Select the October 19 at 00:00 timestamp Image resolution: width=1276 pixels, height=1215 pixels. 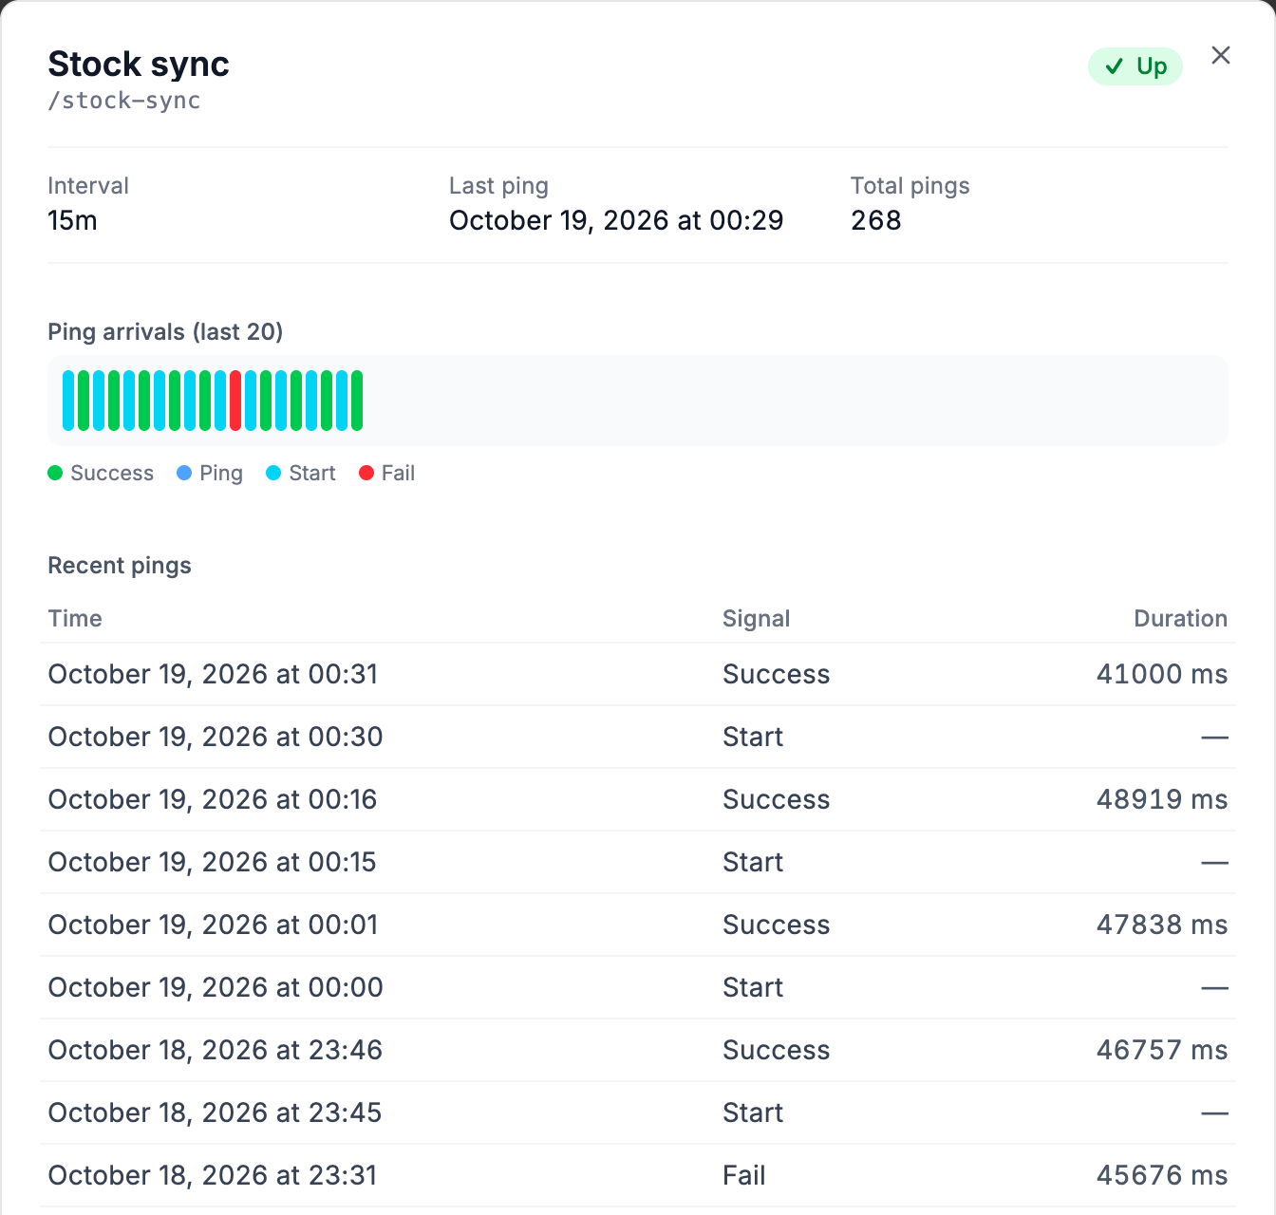pyautogui.click(x=216, y=987)
